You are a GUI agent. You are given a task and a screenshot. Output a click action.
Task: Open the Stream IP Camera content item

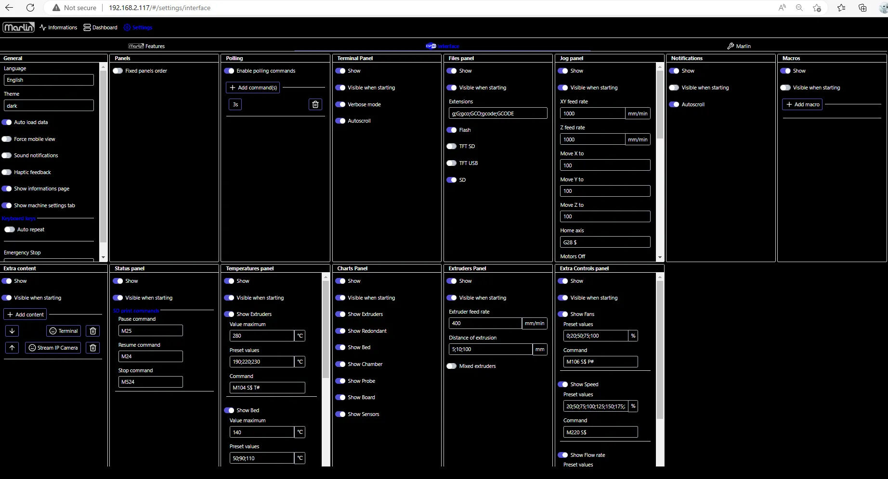tap(53, 348)
